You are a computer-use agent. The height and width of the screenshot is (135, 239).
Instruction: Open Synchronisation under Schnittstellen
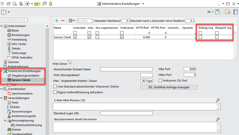coord(22,94)
